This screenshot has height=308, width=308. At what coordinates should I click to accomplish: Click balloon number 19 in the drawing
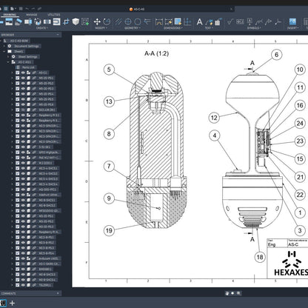coord(109,230)
